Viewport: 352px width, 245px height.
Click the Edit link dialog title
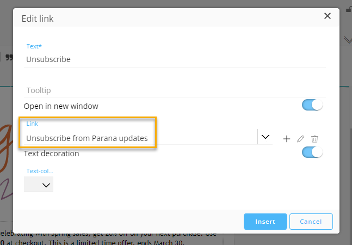pos(38,19)
